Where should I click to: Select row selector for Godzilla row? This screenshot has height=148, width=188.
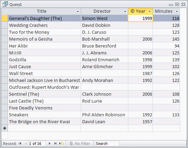(4, 60)
